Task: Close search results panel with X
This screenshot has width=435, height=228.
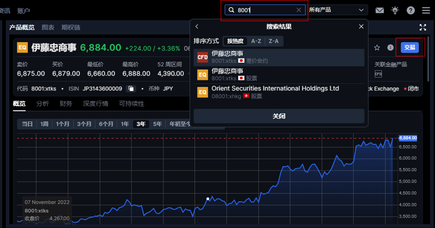Action: (361, 26)
